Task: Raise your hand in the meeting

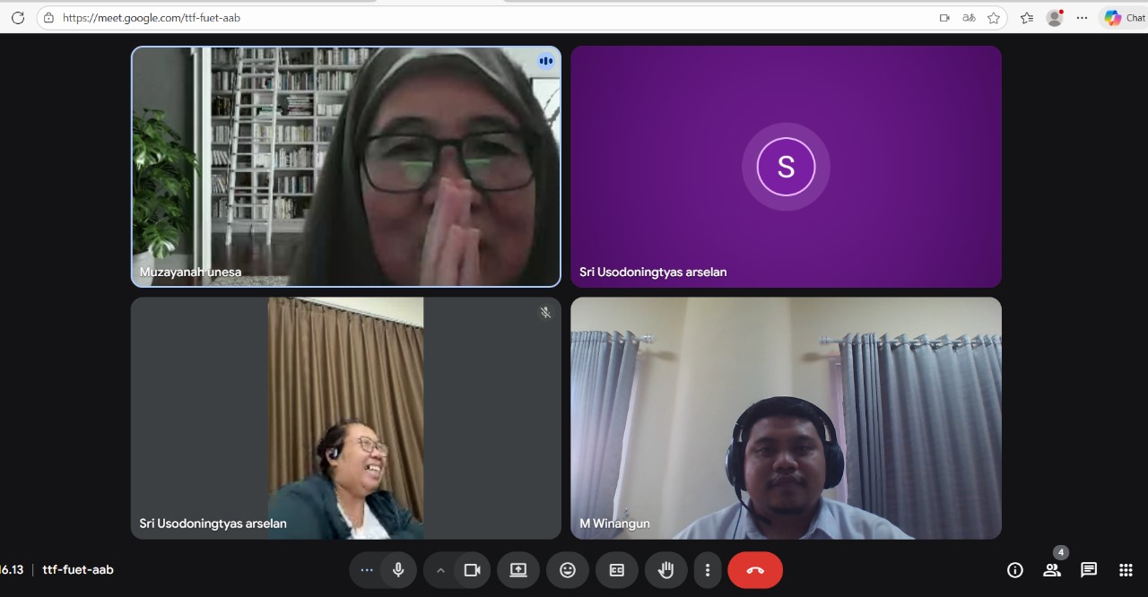Action: click(x=665, y=570)
